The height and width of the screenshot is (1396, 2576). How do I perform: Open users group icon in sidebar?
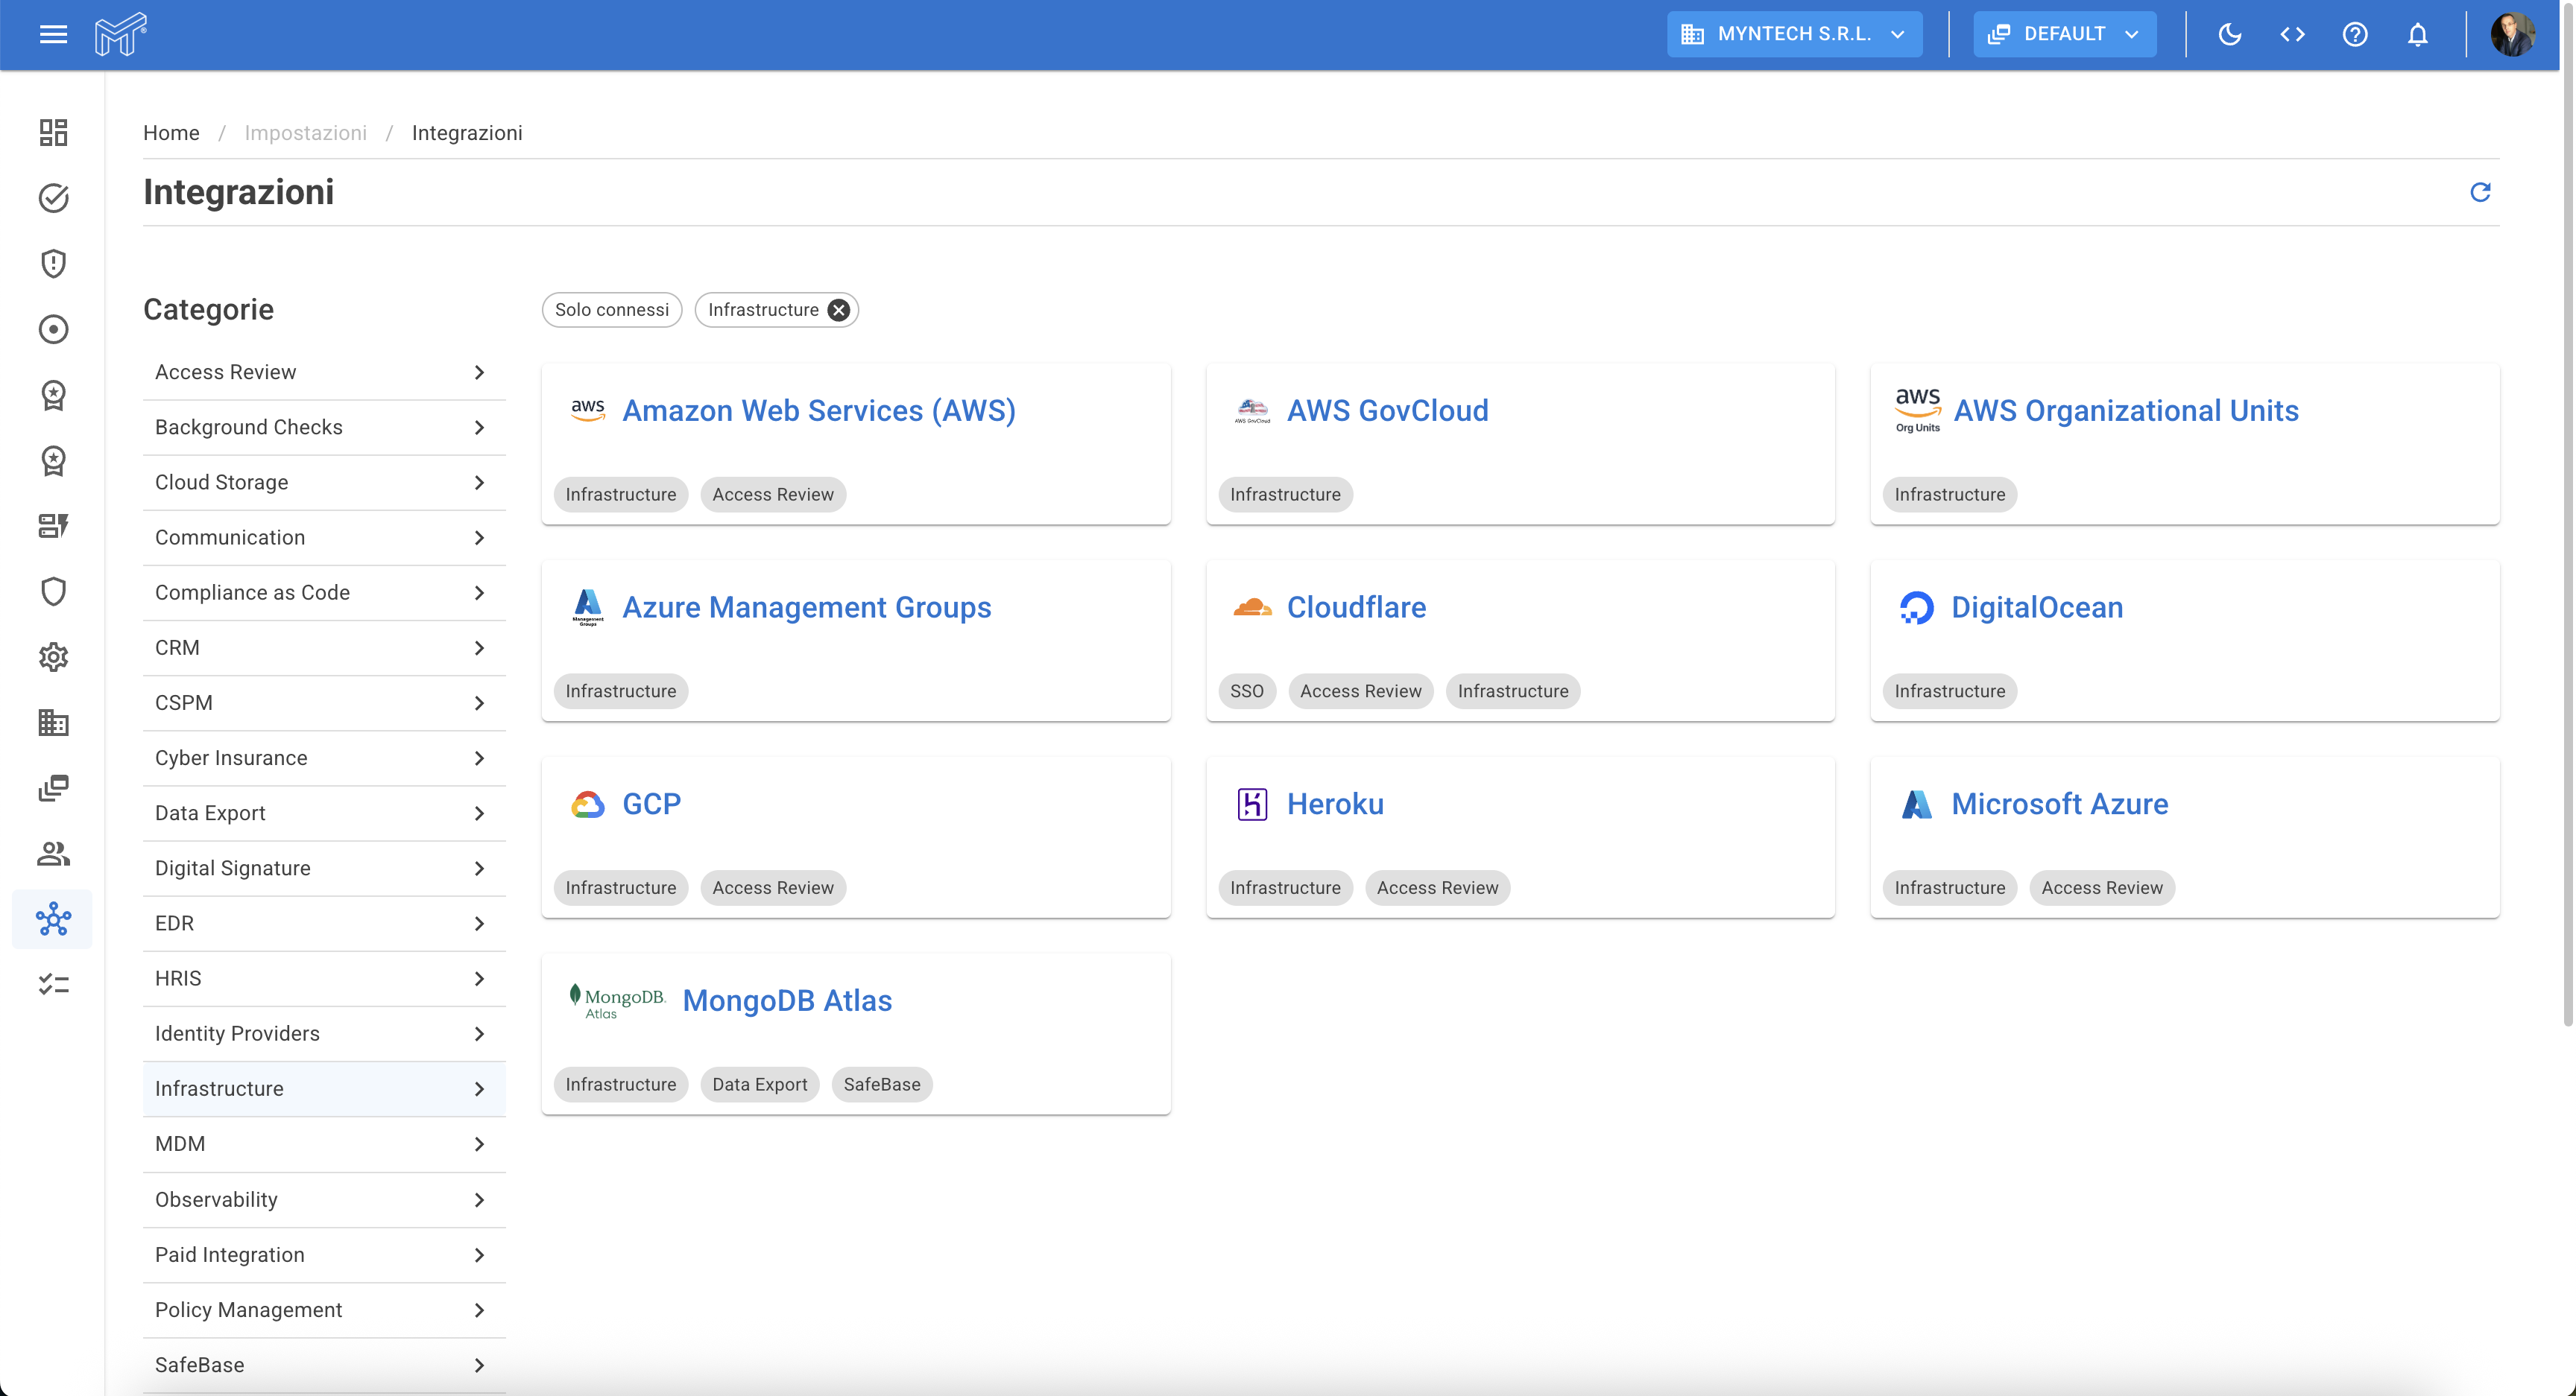click(53, 854)
